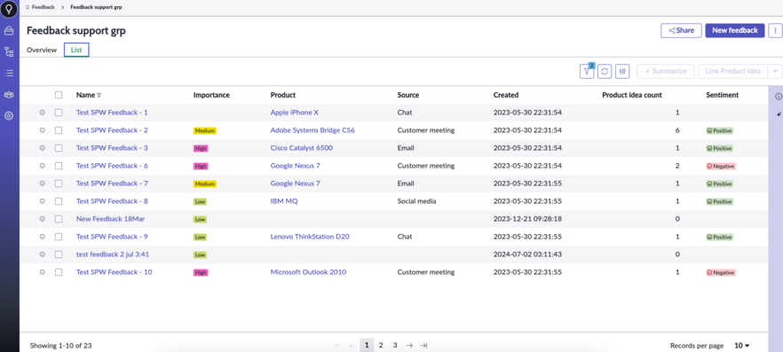The image size is (783, 352).
Task: Click the Share button
Action: tap(681, 30)
